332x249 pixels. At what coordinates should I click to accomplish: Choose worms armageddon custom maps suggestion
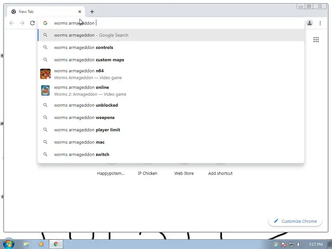click(171, 60)
